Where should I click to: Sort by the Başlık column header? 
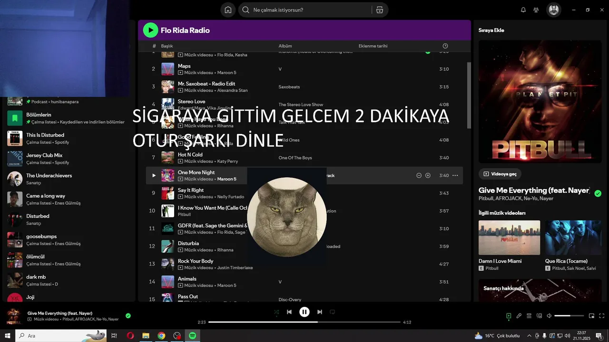point(167,46)
